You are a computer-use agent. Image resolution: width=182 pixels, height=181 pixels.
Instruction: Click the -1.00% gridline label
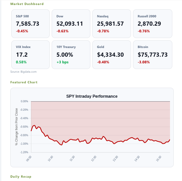(x=24, y=144)
